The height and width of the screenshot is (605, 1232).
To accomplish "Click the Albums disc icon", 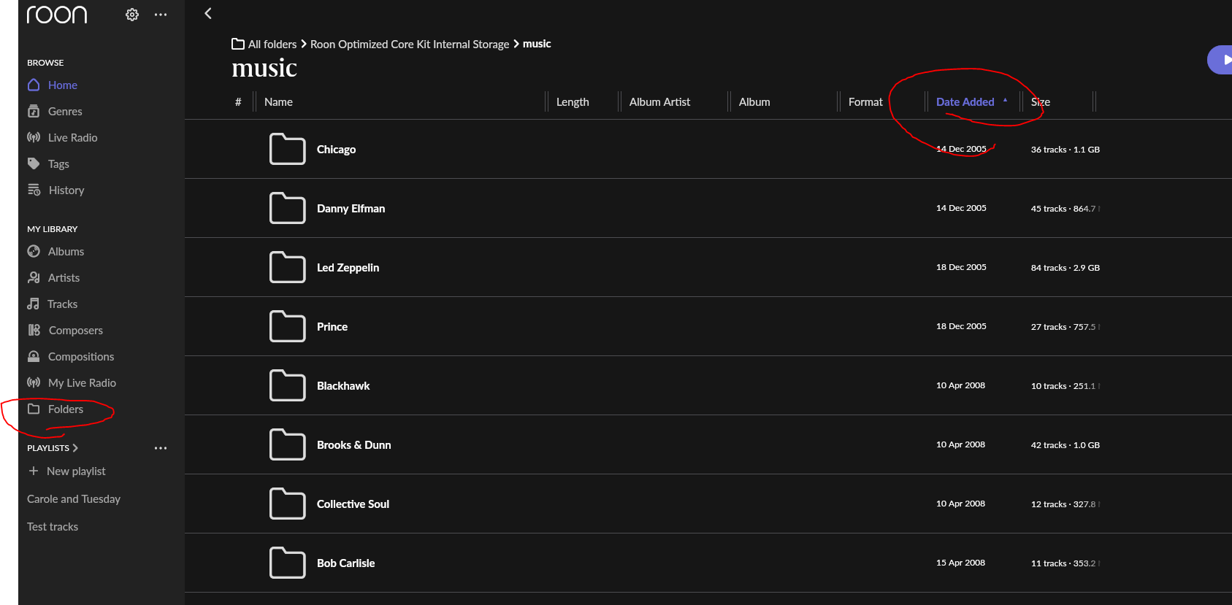I will [34, 251].
